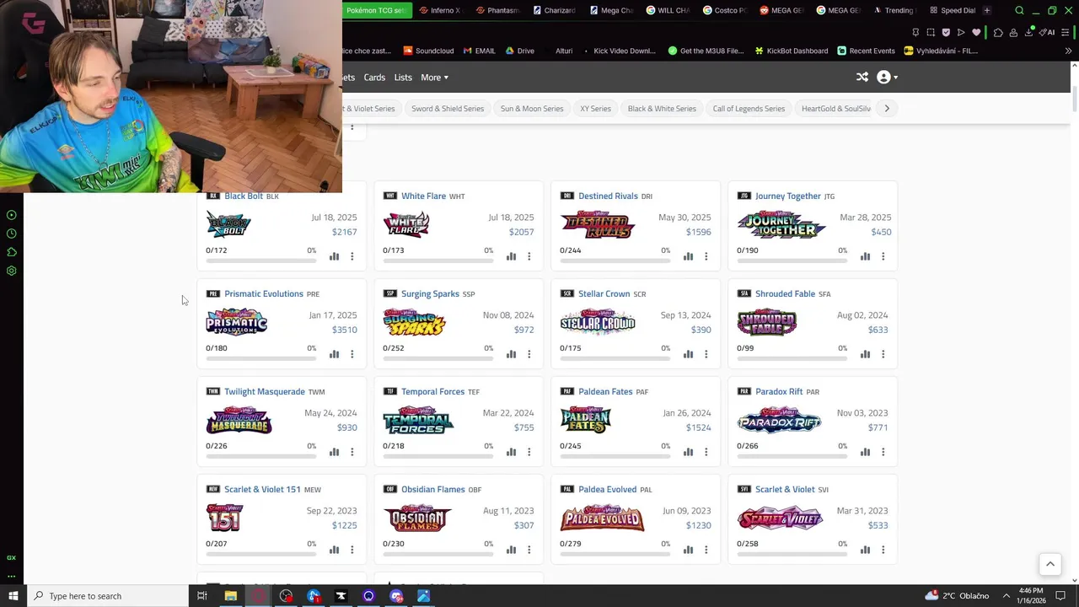Open KickBot Dashboard bookmark

(x=791, y=51)
